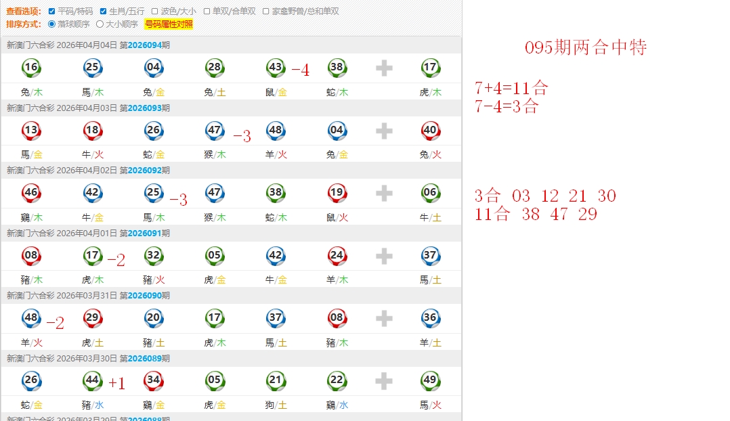Click green ball 16 in period 094
Screen dimensions: 730x421
point(31,68)
